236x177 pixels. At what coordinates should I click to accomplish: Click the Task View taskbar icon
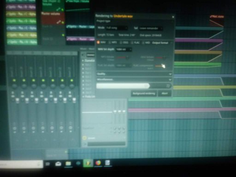[x=48, y=164]
